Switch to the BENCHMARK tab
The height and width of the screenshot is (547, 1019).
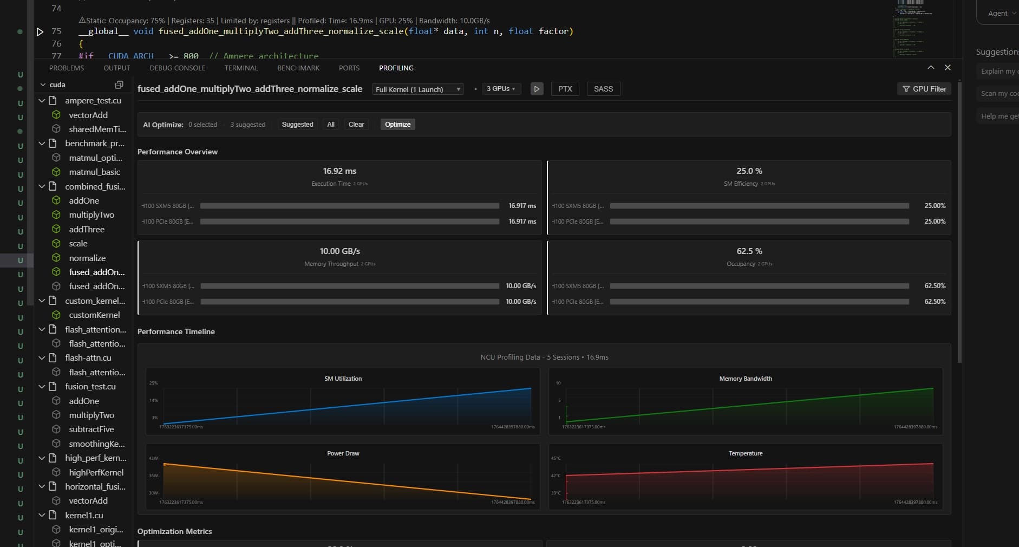coord(298,68)
